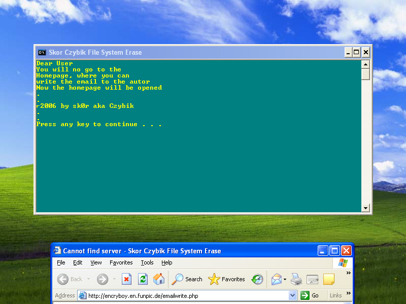Click the 'Dear User' console line

click(55, 63)
